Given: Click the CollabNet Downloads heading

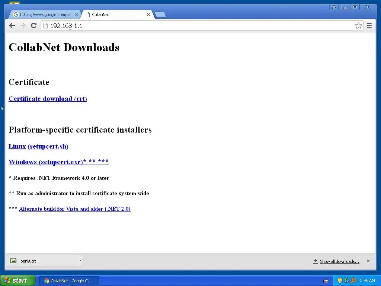Looking at the screenshot, I should click(64, 47).
